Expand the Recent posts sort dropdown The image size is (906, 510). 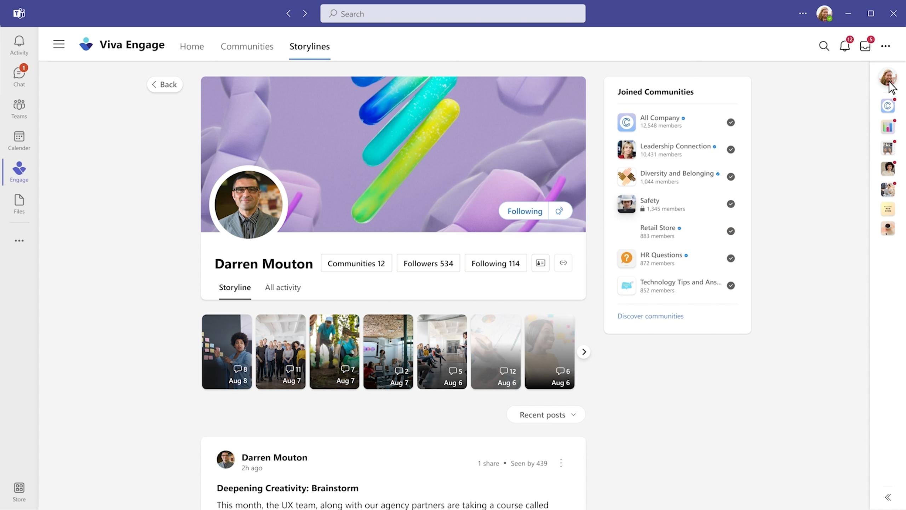tap(546, 415)
